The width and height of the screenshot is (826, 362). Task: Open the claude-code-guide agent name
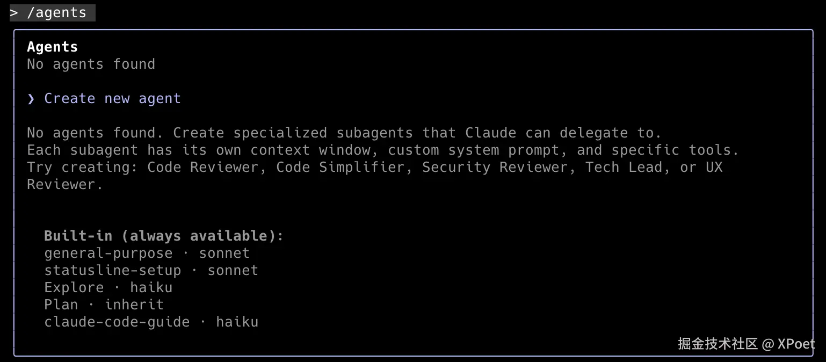click(x=117, y=322)
